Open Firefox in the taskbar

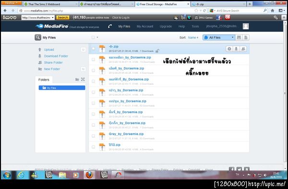[89, 175]
